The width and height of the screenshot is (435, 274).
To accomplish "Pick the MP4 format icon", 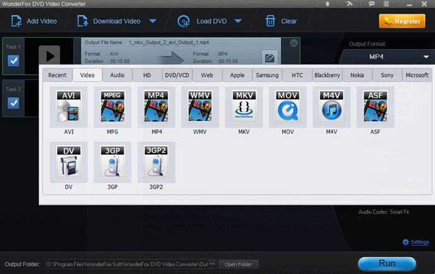I will [x=156, y=107].
